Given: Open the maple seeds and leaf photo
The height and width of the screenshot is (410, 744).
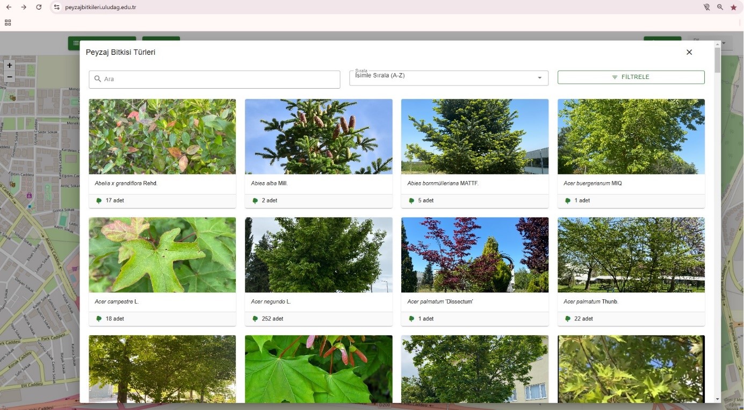Looking at the screenshot, I should tap(319, 369).
